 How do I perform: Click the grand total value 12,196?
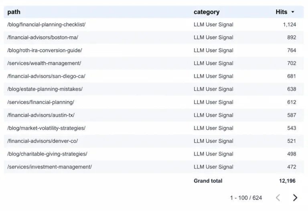pos(288,181)
